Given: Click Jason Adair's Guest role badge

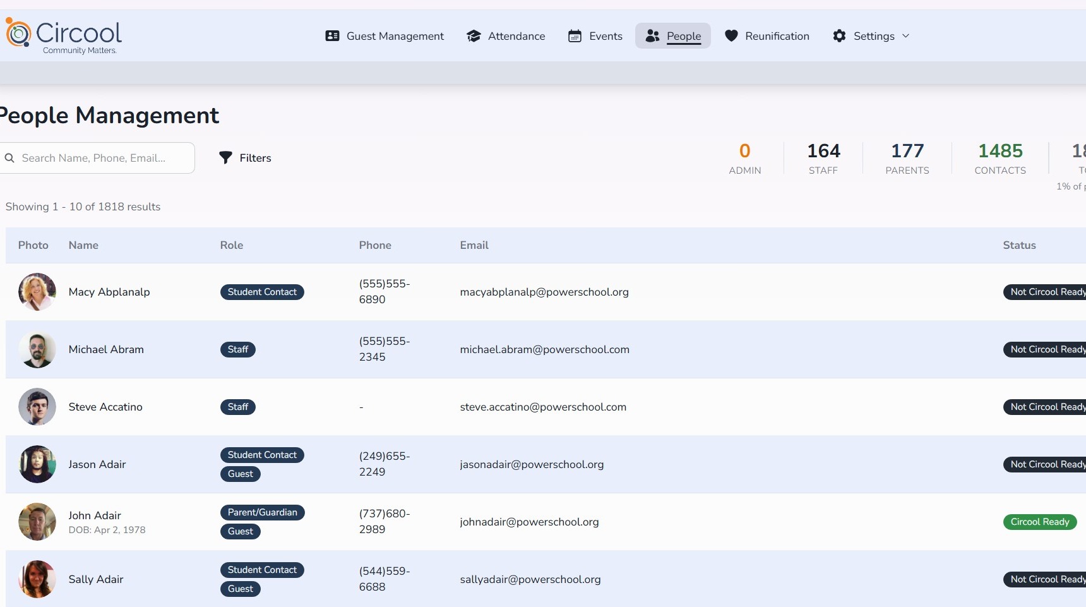Looking at the screenshot, I should [241, 474].
